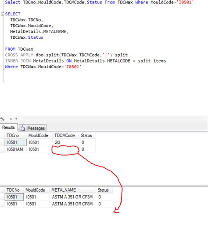This screenshot has width=208, height=234.
Task: Click the scroll-left arrow beside the zoom box
Action: pyautogui.click(x=16, y=119)
